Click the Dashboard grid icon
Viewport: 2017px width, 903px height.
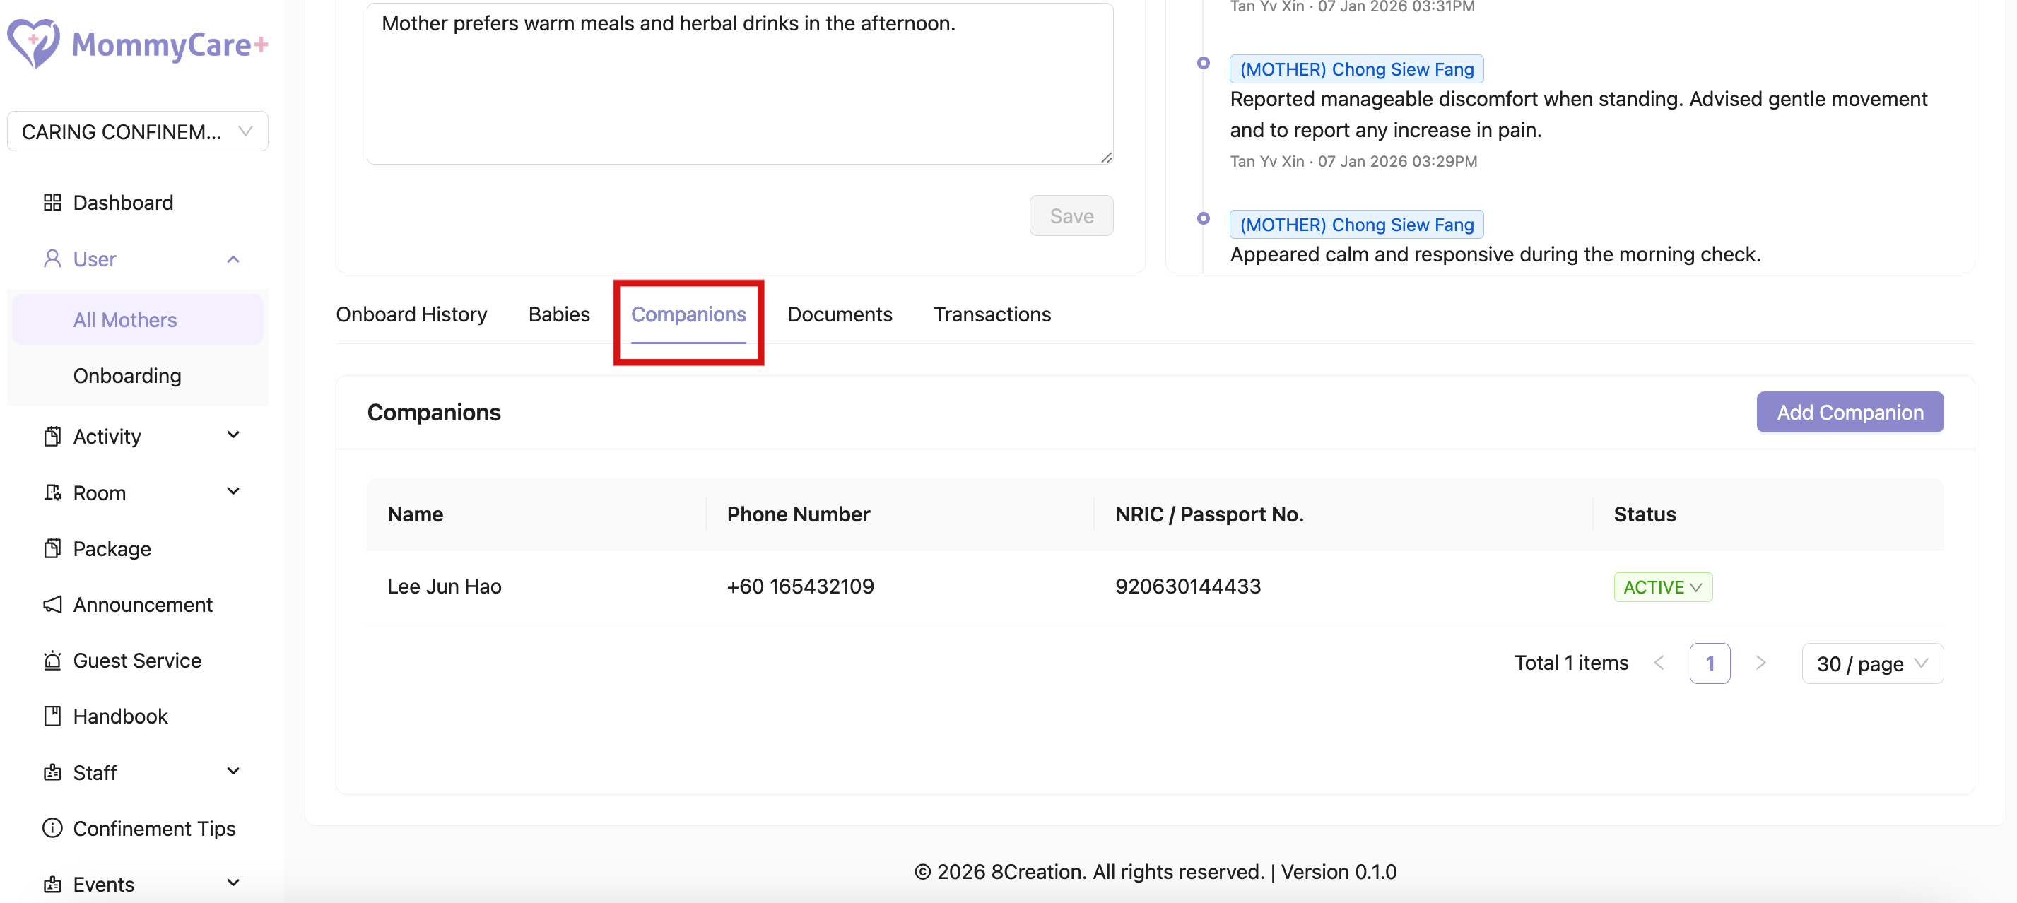pyautogui.click(x=52, y=203)
